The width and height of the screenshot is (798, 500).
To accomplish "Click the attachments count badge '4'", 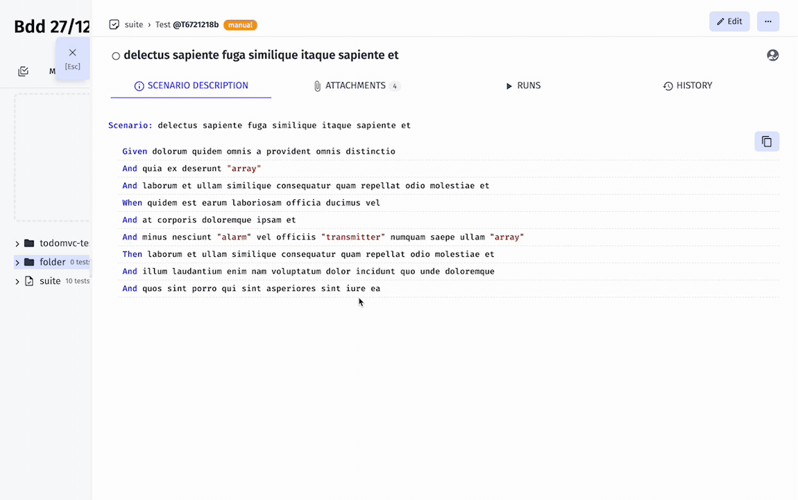I will tap(394, 86).
